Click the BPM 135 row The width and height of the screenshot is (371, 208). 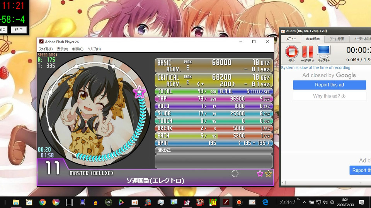tap(214, 143)
